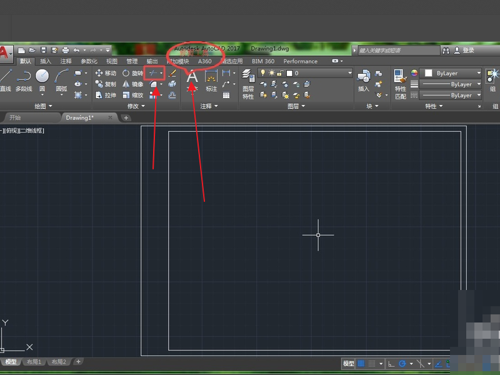Select the 圆弧 arc tool

coord(61,81)
